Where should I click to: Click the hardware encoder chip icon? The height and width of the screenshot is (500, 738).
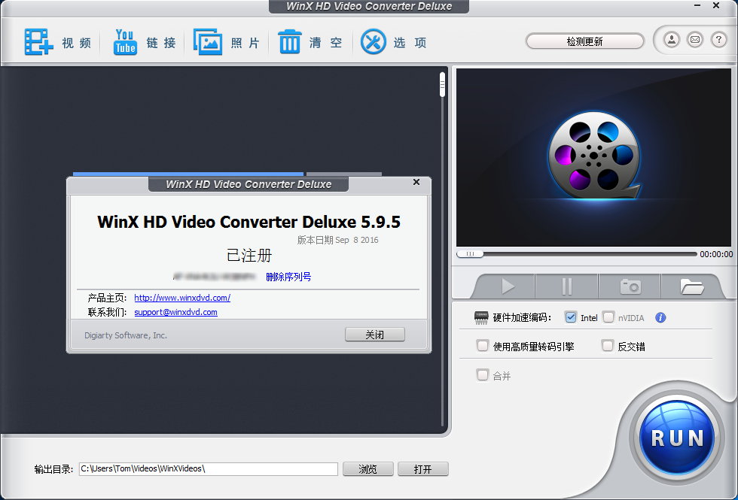pos(481,317)
